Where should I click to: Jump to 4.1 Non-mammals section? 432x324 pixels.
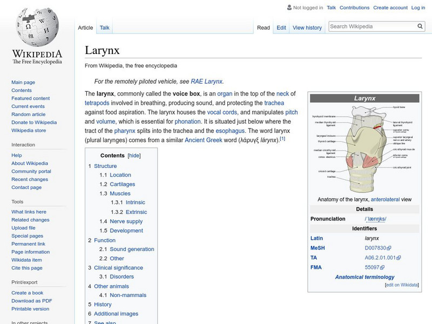tap(128, 295)
